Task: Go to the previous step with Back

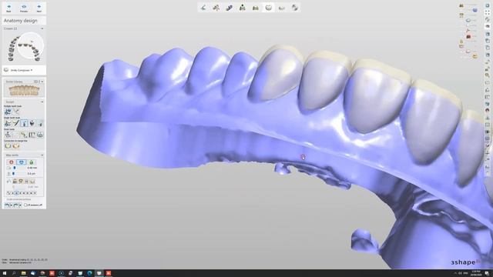Action: pos(8,8)
